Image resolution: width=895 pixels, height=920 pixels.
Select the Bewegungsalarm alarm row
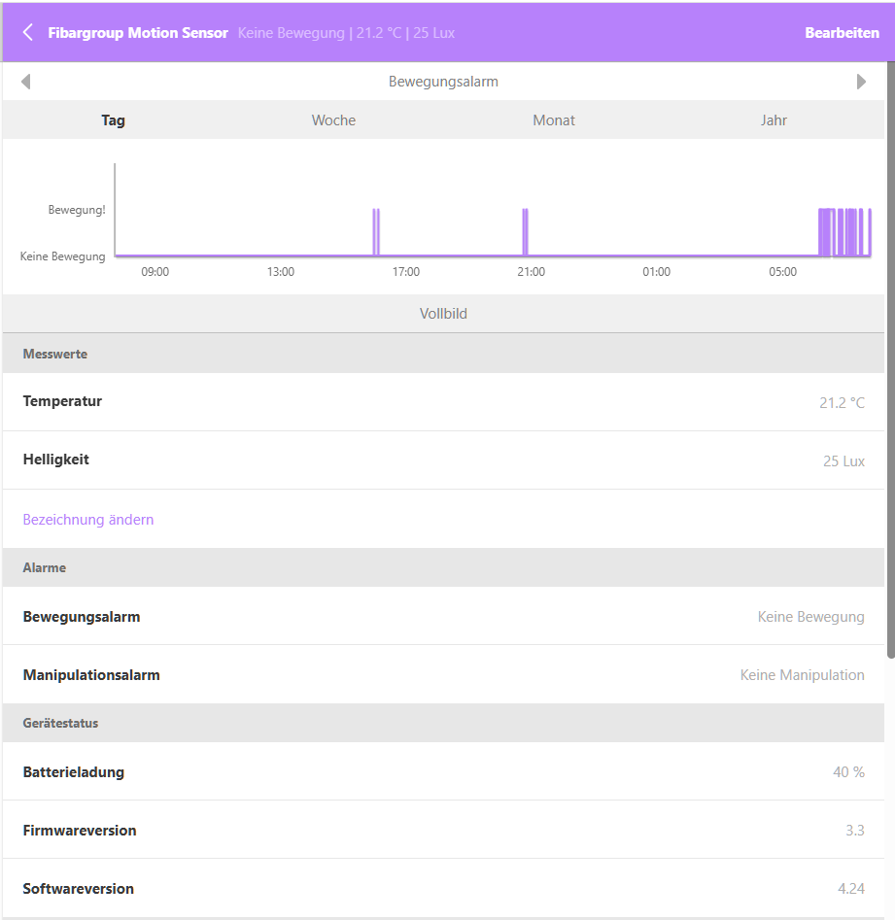pos(443,617)
